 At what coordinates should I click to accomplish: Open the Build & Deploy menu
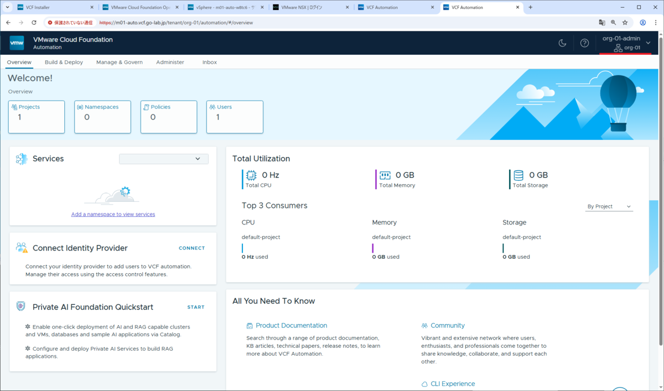click(x=64, y=62)
